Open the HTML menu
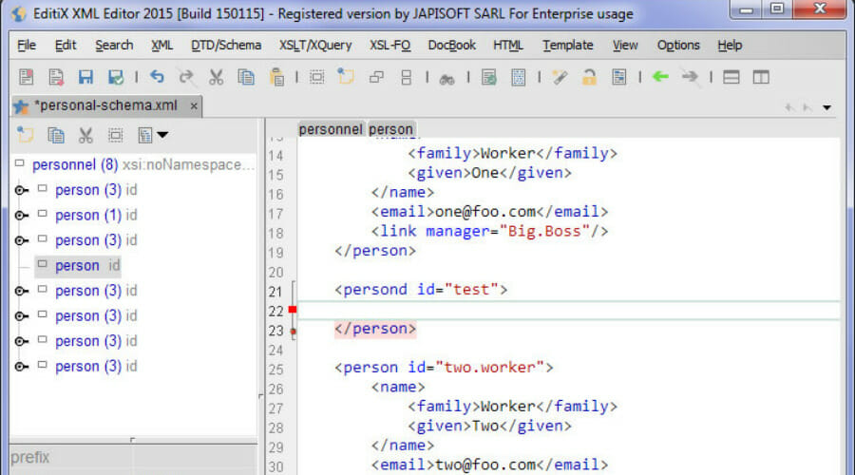This screenshot has height=475, width=855. pos(507,46)
